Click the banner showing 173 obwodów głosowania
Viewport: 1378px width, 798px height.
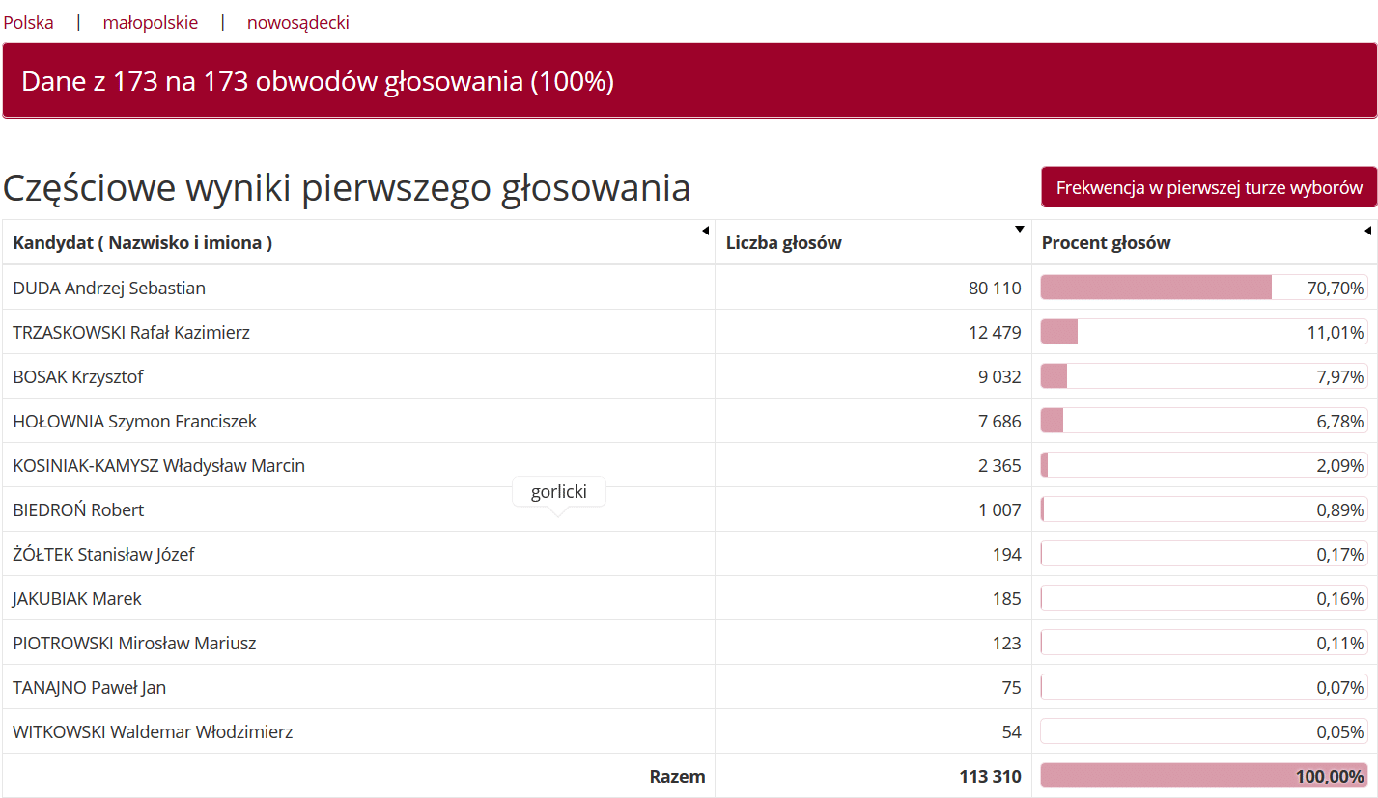point(689,81)
